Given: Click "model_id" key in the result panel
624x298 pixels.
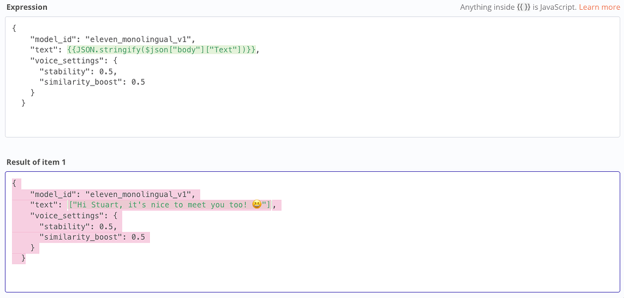Looking at the screenshot, I should point(53,194).
